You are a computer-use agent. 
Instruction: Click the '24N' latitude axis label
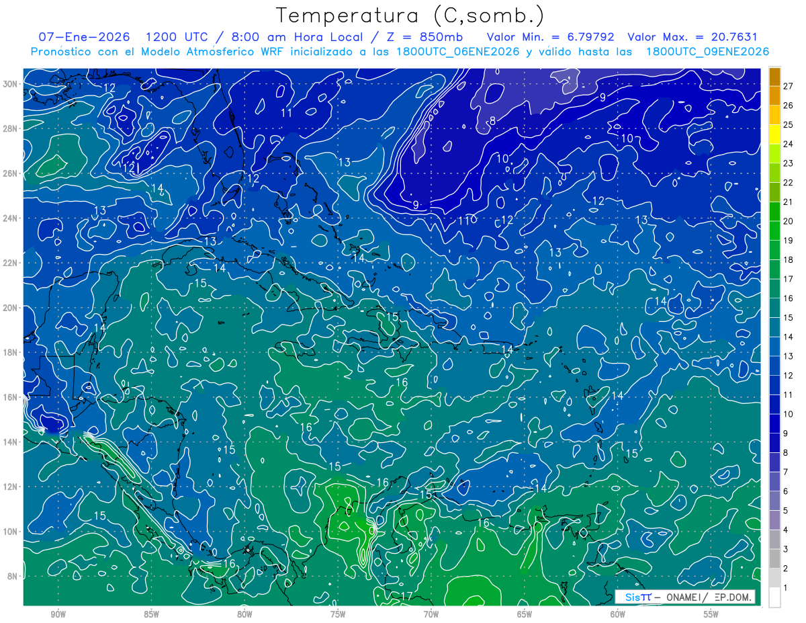[x=11, y=218]
